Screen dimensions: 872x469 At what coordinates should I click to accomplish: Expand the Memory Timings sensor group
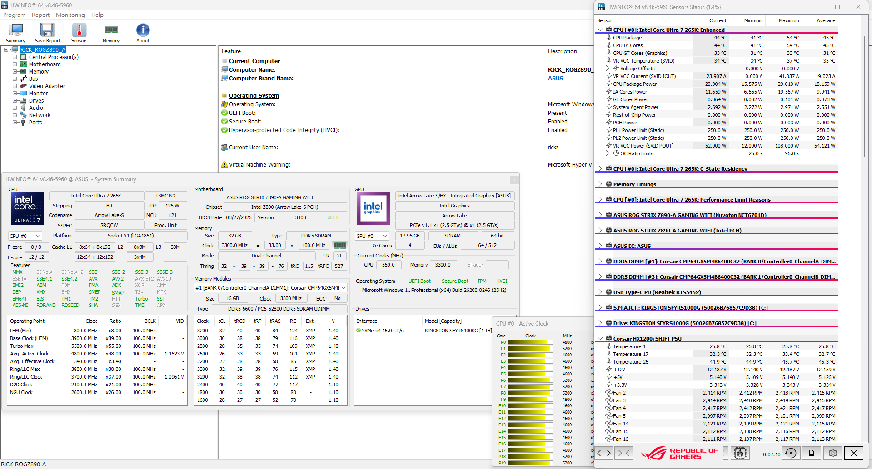600,184
